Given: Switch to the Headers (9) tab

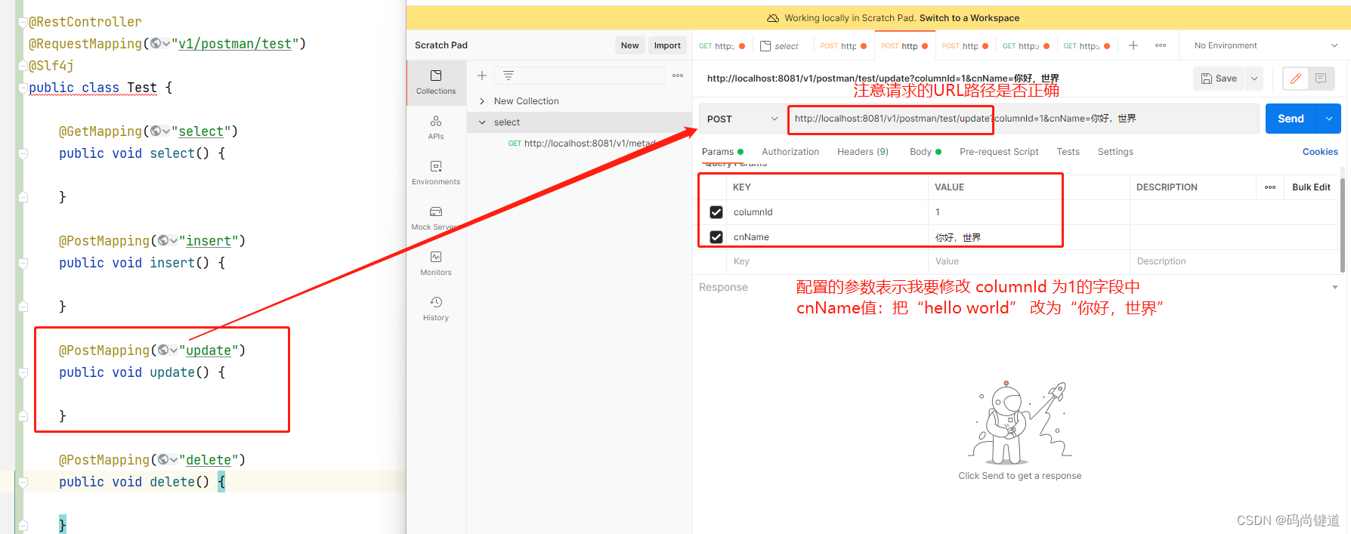Looking at the screenshot, I should point(863,152).
